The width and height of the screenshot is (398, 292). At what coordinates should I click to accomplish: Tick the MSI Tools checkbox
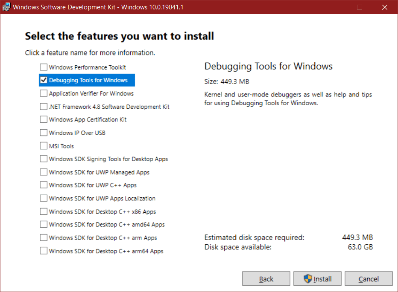(x=44, y=146)
